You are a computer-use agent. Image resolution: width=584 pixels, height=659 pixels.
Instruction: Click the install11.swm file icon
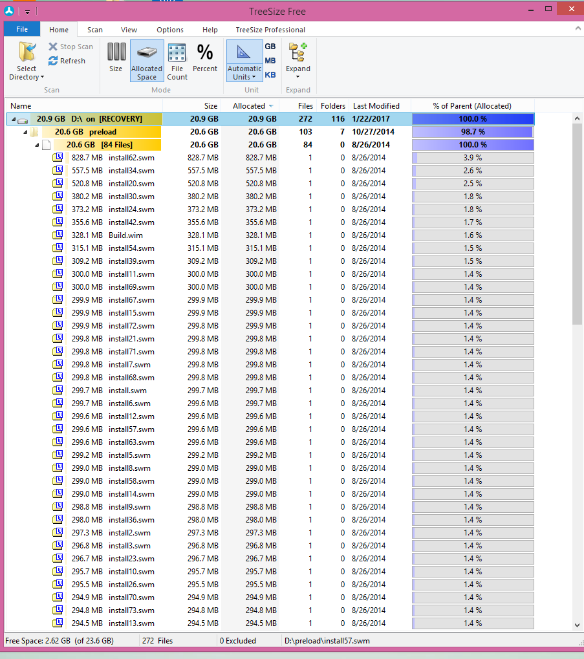(x=58, y=274)
